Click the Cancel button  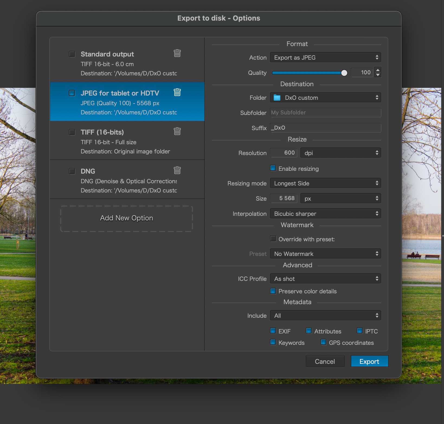(x=325, y=361)
